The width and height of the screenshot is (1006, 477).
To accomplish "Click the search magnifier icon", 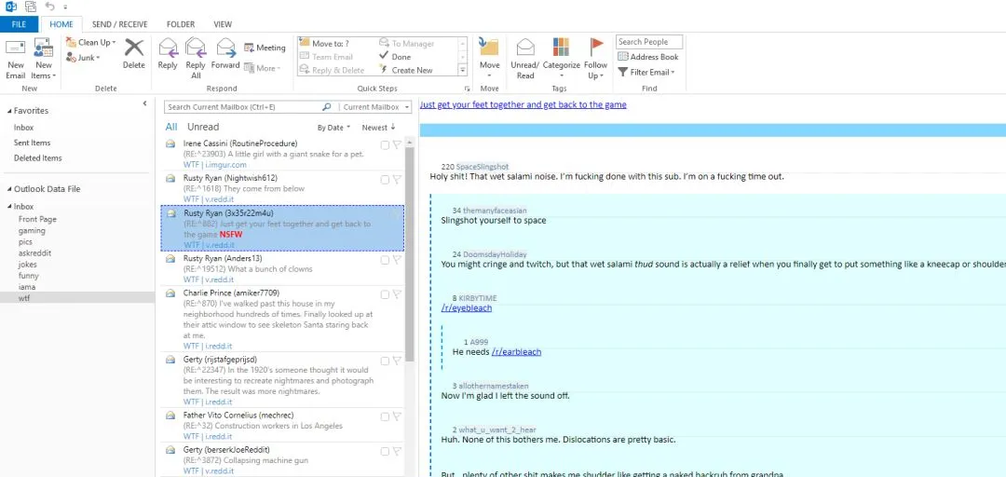I will (327, 107).
